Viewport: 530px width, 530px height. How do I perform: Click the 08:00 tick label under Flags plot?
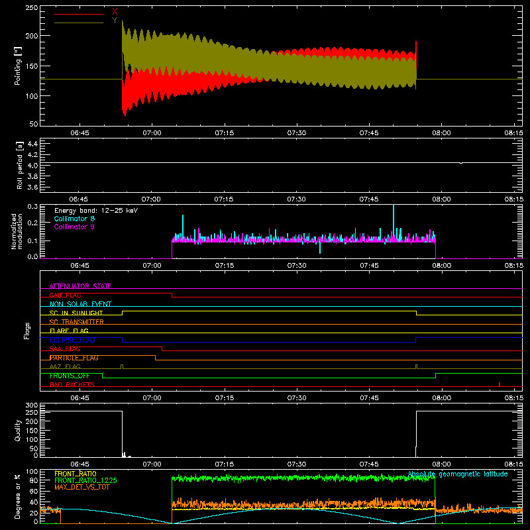(441, 398)
